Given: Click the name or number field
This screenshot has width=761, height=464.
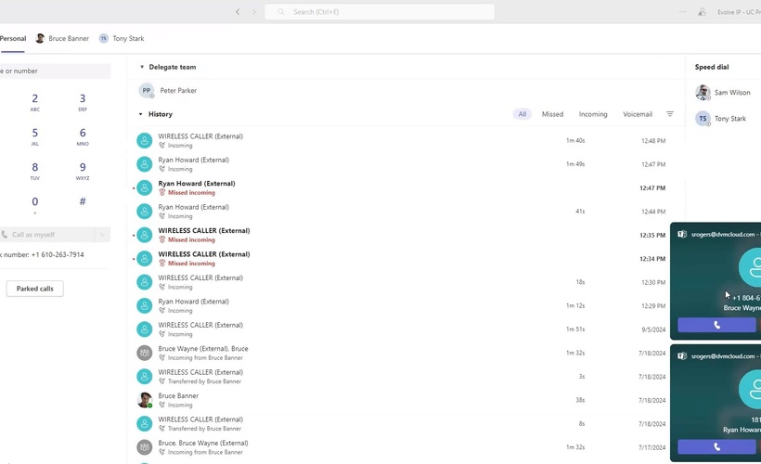Looking at the screenshot, I should [x=55, y=71].
